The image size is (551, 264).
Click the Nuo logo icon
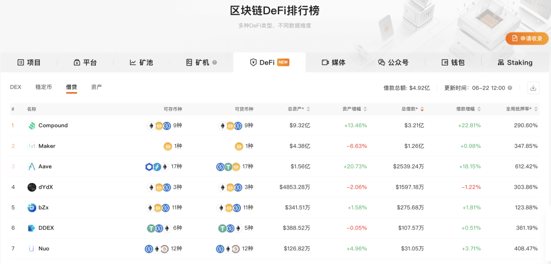[x=32, y=249]
